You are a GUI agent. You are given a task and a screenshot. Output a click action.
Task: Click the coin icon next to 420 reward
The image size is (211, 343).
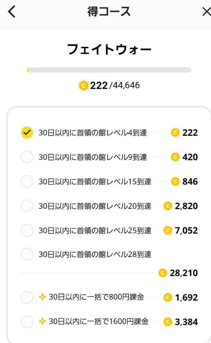coord(175,157)
